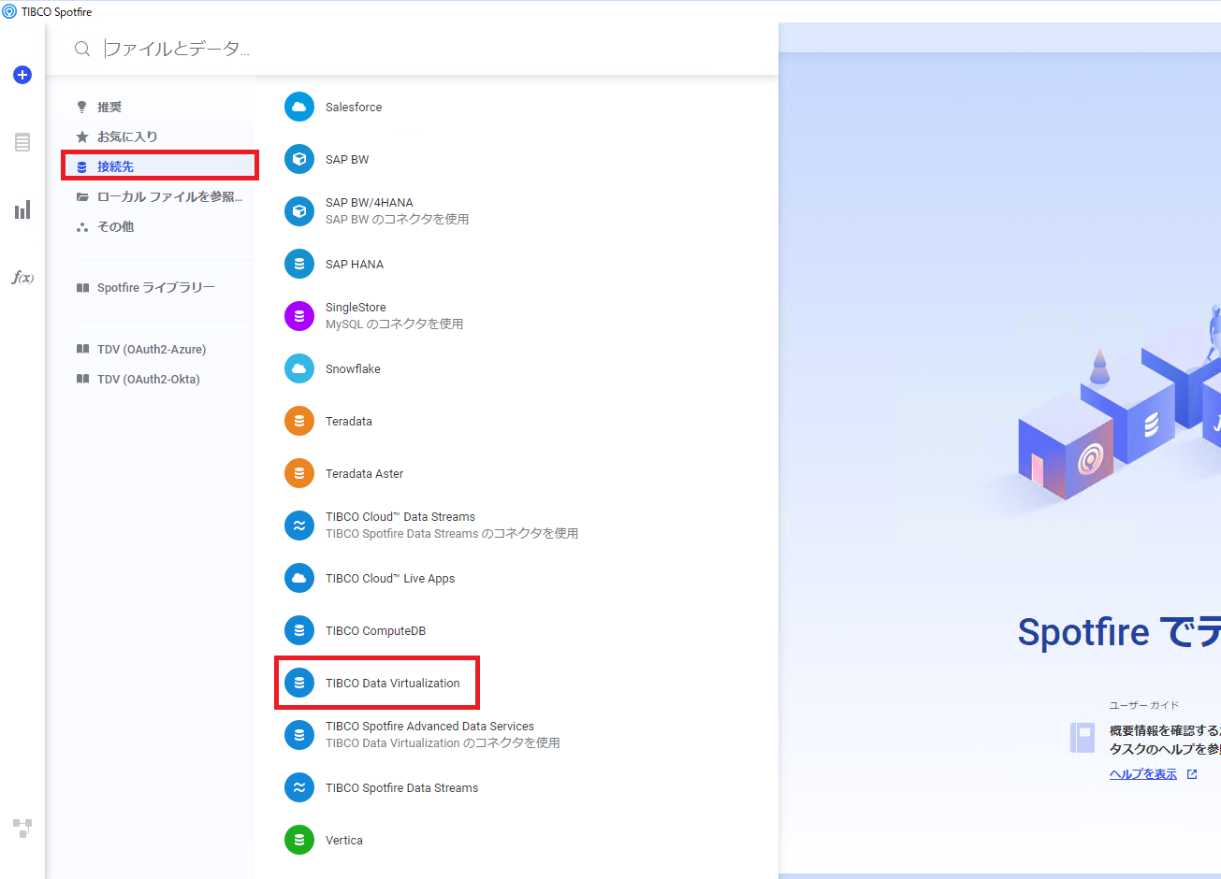This screenshot has width=1221, height=879.
Task: Choose the Teradata connector label
Action: [349, 422]
